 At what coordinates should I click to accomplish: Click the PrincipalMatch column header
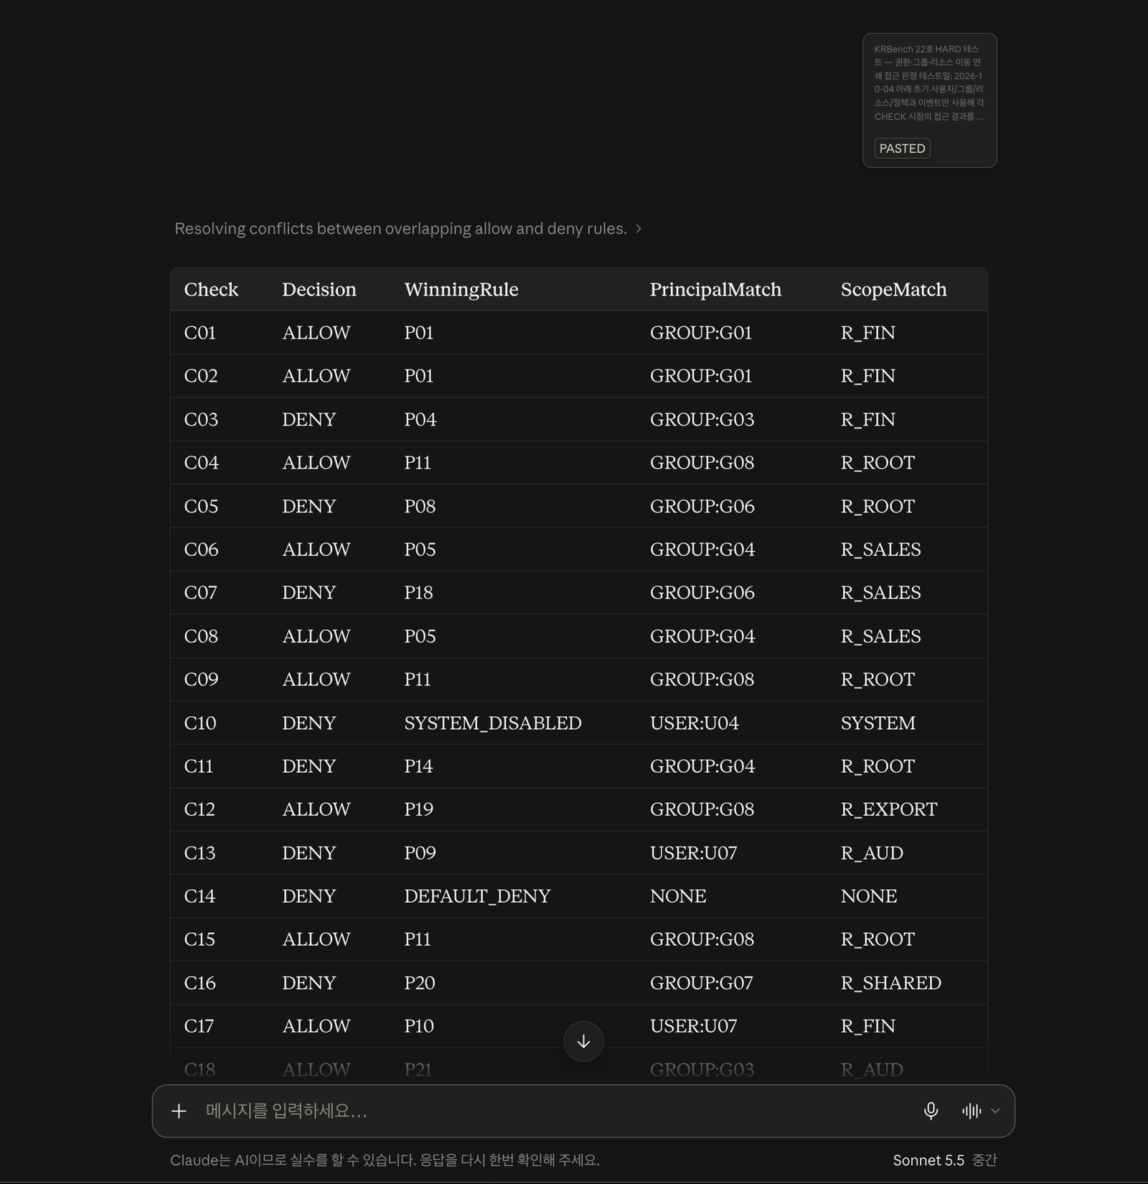point(715,289)
